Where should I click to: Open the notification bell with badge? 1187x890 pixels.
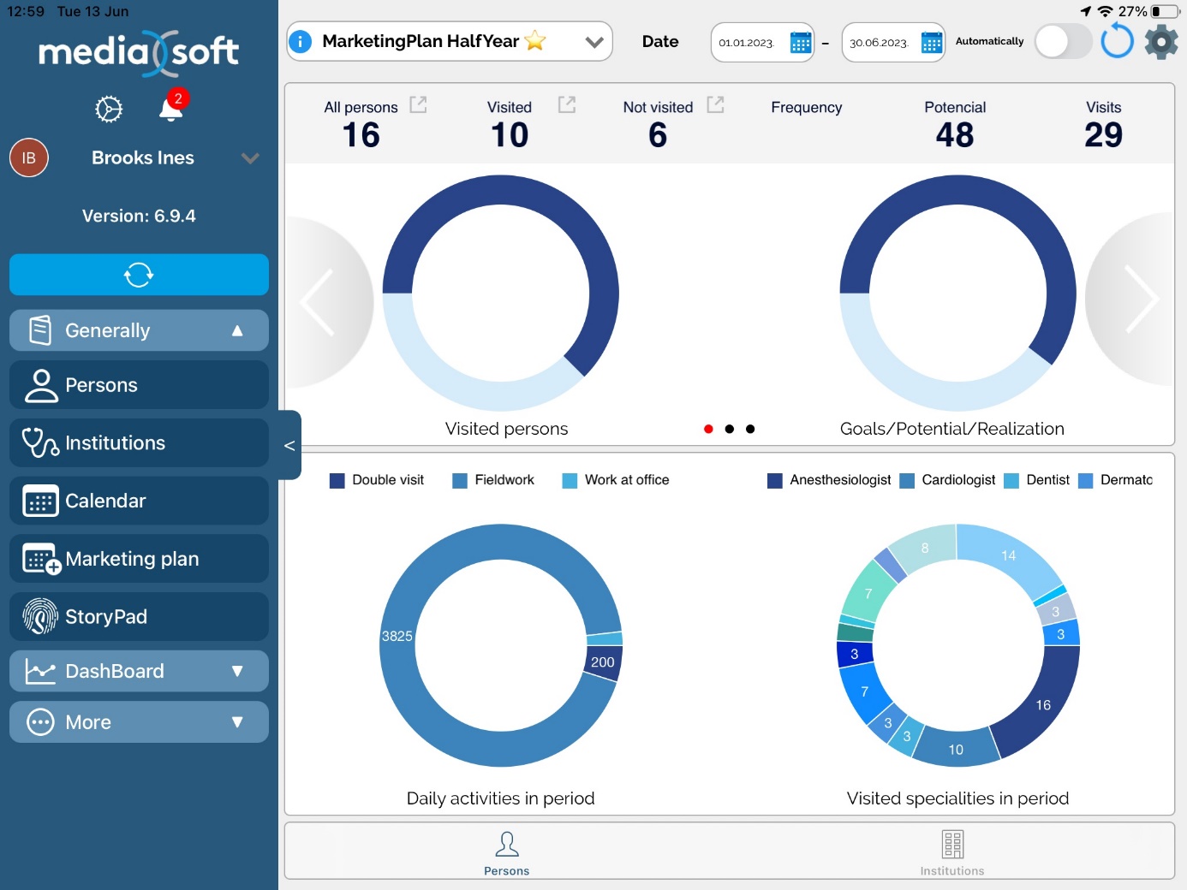point(171,109)
